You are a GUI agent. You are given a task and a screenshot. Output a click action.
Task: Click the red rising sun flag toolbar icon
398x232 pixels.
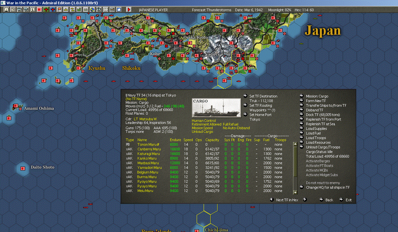39,10
